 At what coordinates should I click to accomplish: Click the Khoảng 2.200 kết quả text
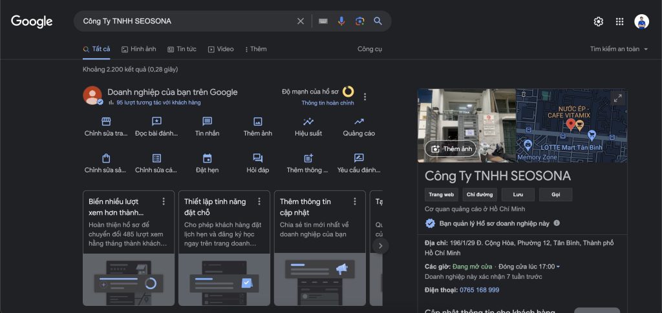click(131, 69)
